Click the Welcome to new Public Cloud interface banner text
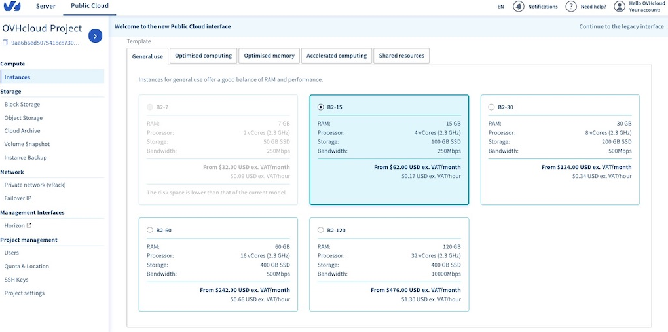Screen dimensions: 668x332 [x=172, y=26]
